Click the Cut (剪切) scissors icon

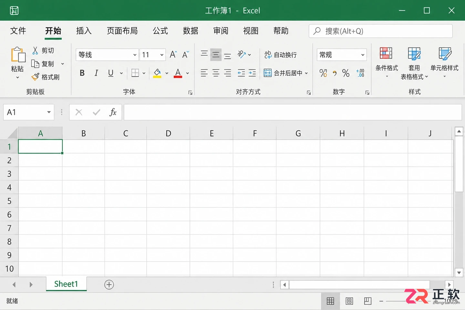coord(35,50)
